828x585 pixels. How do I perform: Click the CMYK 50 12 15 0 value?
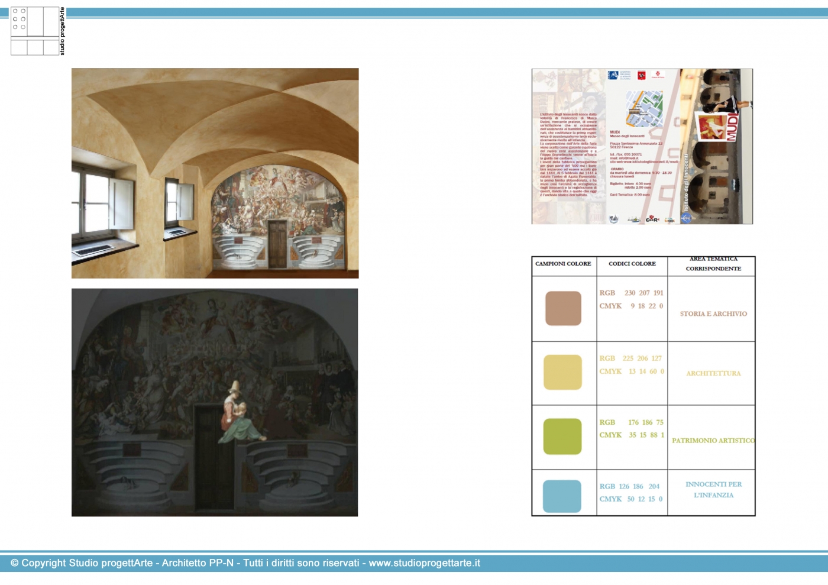pyautogui.click(x=631, y=499)
